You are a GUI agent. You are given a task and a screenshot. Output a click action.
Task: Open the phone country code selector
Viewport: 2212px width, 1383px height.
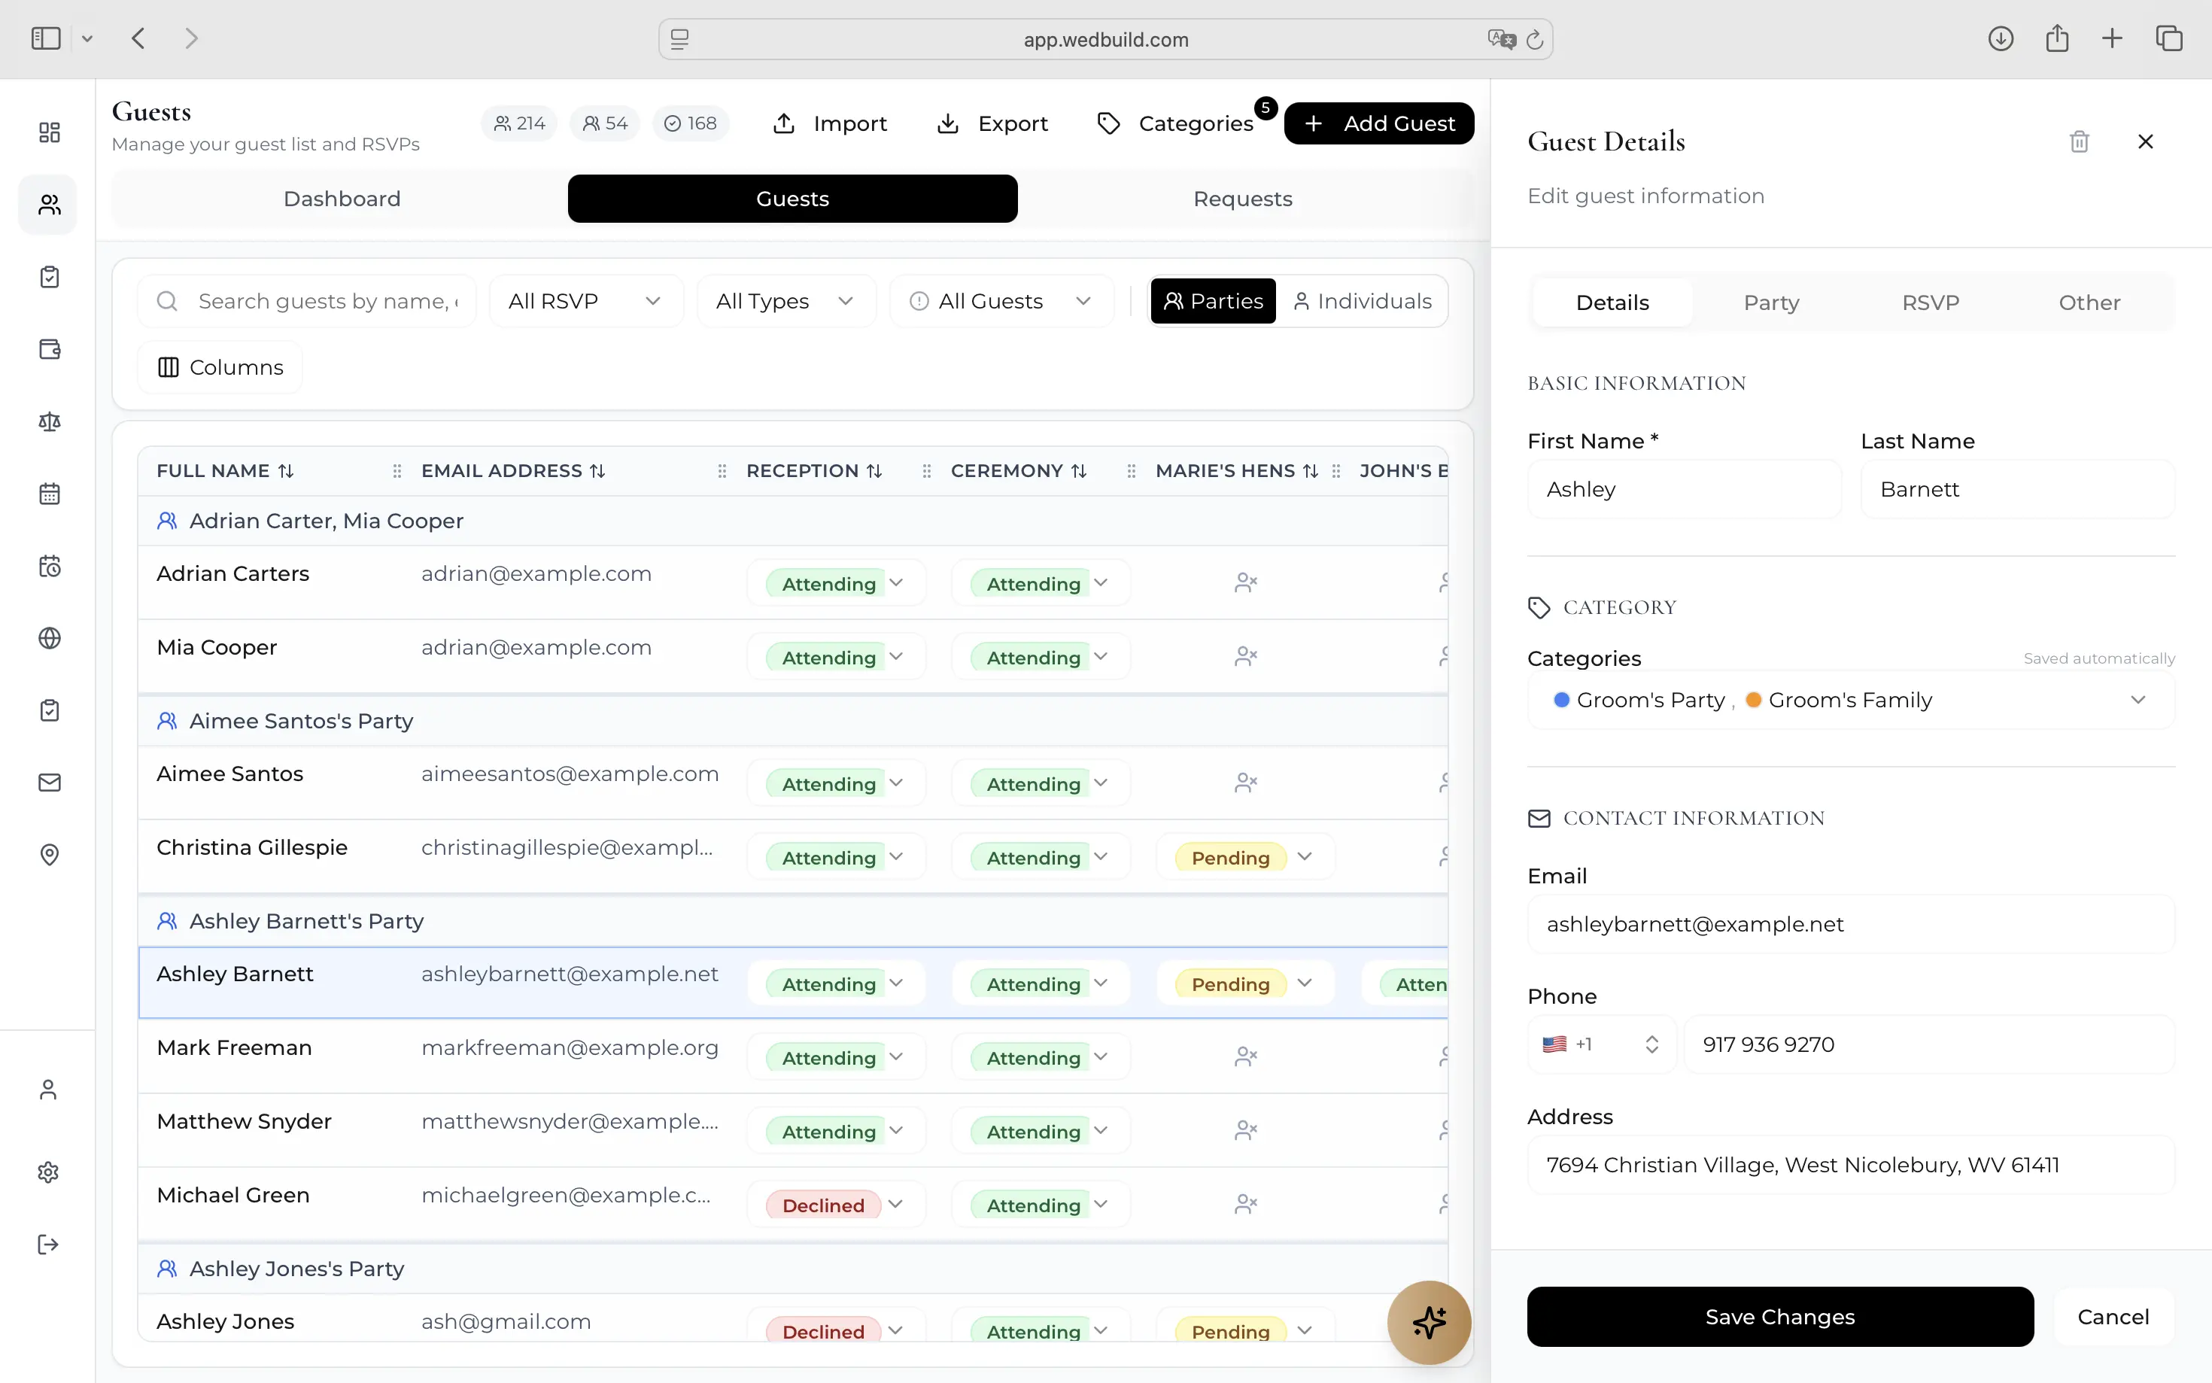point(1601,1044)
